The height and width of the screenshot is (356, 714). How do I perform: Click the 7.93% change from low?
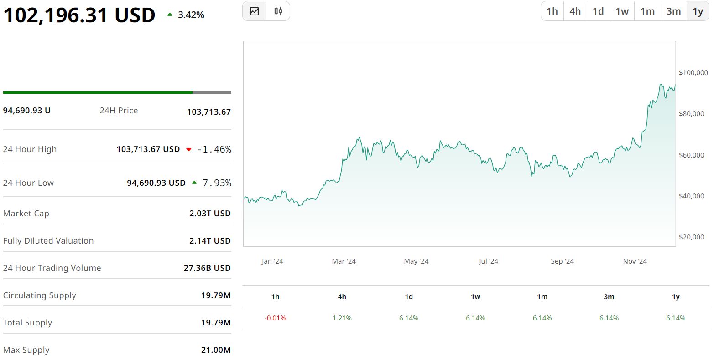[x=217, y=183]
